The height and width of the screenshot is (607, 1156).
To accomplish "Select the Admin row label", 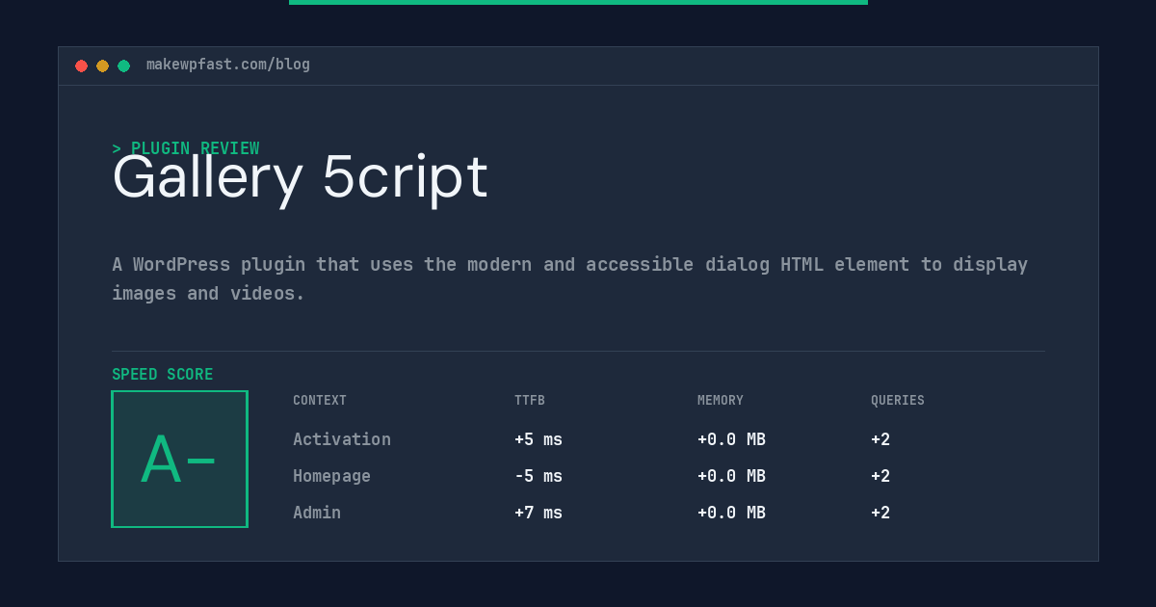I will click(317, 513).
